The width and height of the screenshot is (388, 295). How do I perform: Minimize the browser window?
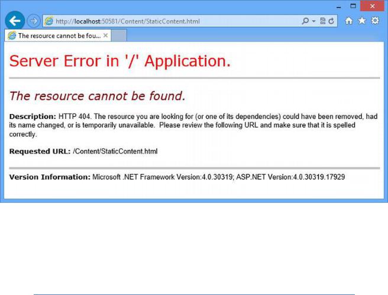(x=339, y=7)
